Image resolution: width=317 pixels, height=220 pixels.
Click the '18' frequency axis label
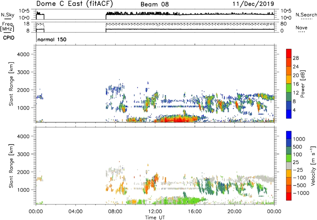click(27, 24)
